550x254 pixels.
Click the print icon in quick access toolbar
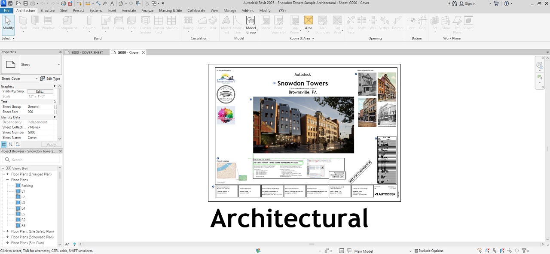tap(63, 3)
